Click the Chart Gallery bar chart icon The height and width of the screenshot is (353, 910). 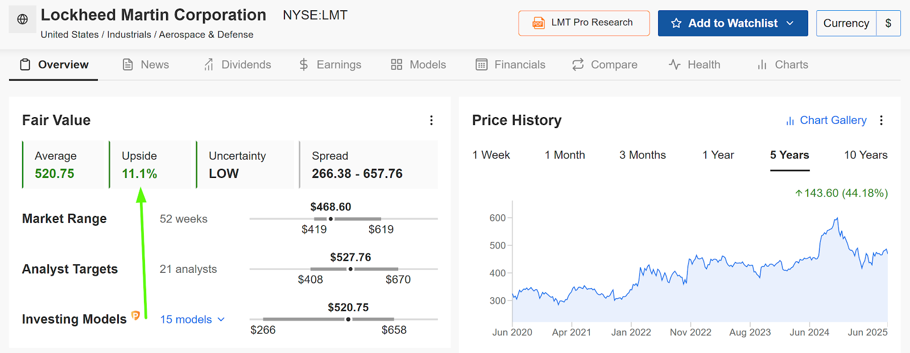point(790,121)
